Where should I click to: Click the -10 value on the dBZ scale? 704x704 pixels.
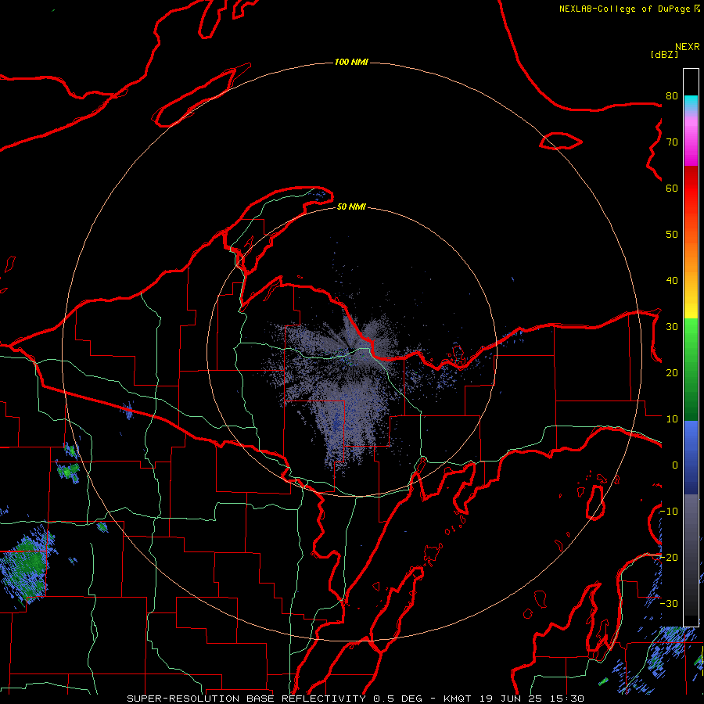(669, 511)
